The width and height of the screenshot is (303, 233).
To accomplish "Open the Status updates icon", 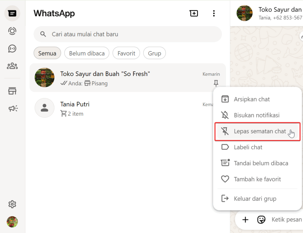I will 12,31.
